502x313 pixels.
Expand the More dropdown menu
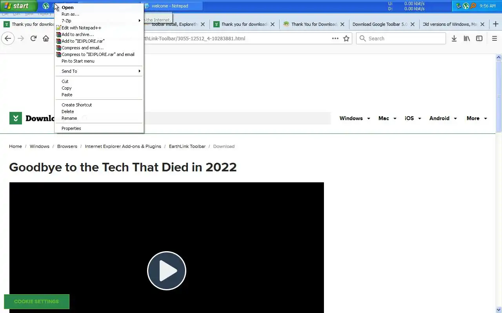(477, 118)
